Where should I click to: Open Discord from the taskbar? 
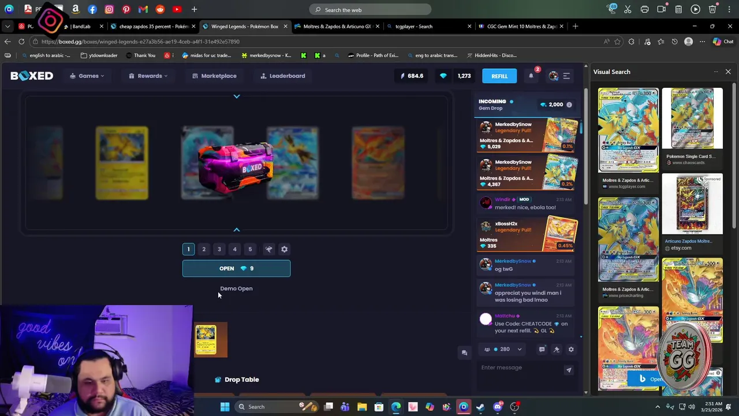click(498, 407)
